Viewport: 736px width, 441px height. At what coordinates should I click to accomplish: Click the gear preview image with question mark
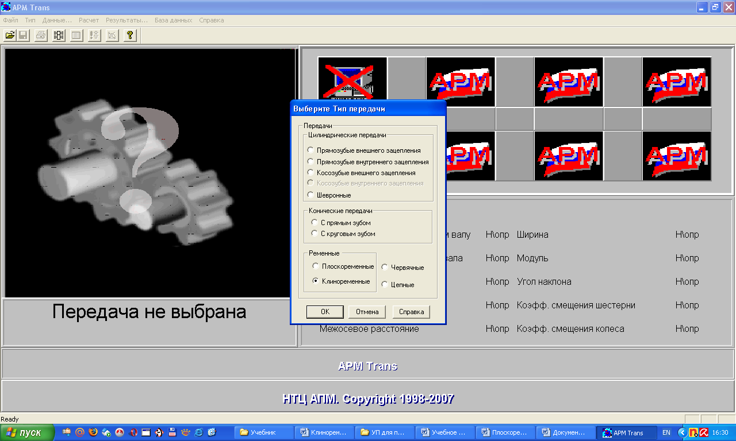point(150,173)
